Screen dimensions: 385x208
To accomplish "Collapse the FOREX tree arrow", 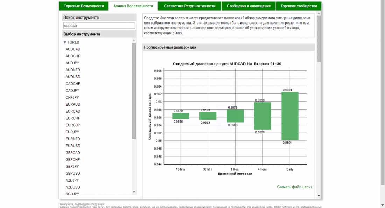I will click(x=65, y=42).
